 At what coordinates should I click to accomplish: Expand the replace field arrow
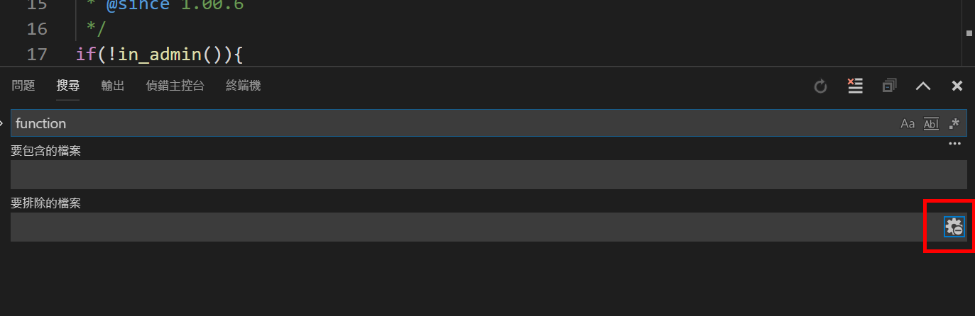(x=2, y=123)
